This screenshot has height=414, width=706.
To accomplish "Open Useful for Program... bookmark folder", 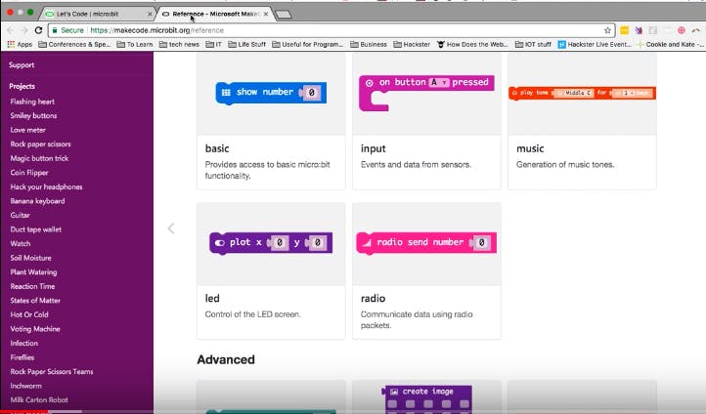I will coord(307,44).
